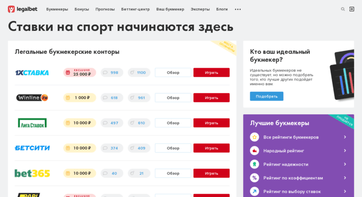
Task: Click the green badge reliability icon
Action: pyautogui.click(x=254, y=164)
